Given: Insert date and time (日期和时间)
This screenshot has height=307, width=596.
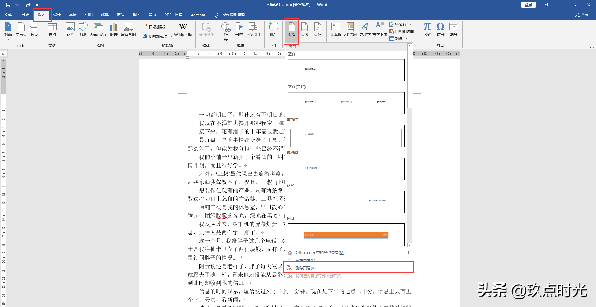Looking at the screenshot, I should tap(401, 32).
